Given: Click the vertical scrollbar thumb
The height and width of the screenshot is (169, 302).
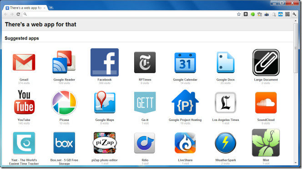Looking at the screenshot, I should point(296,48).
